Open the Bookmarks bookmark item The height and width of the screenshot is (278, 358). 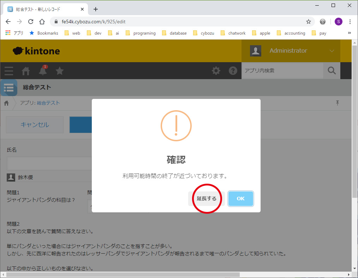click(x=44, y=33)
